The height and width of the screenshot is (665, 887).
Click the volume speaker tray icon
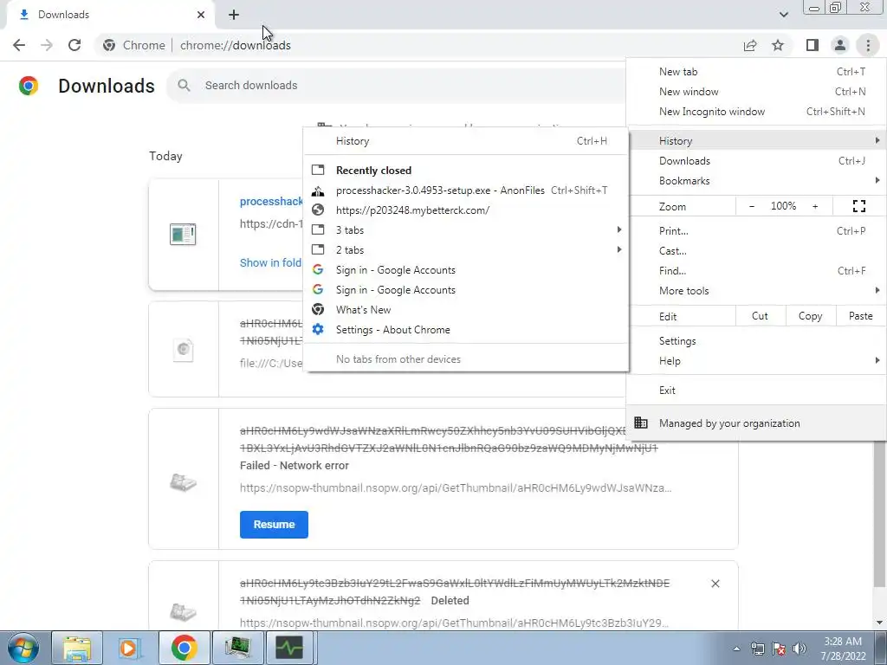[x=799, y=649]
